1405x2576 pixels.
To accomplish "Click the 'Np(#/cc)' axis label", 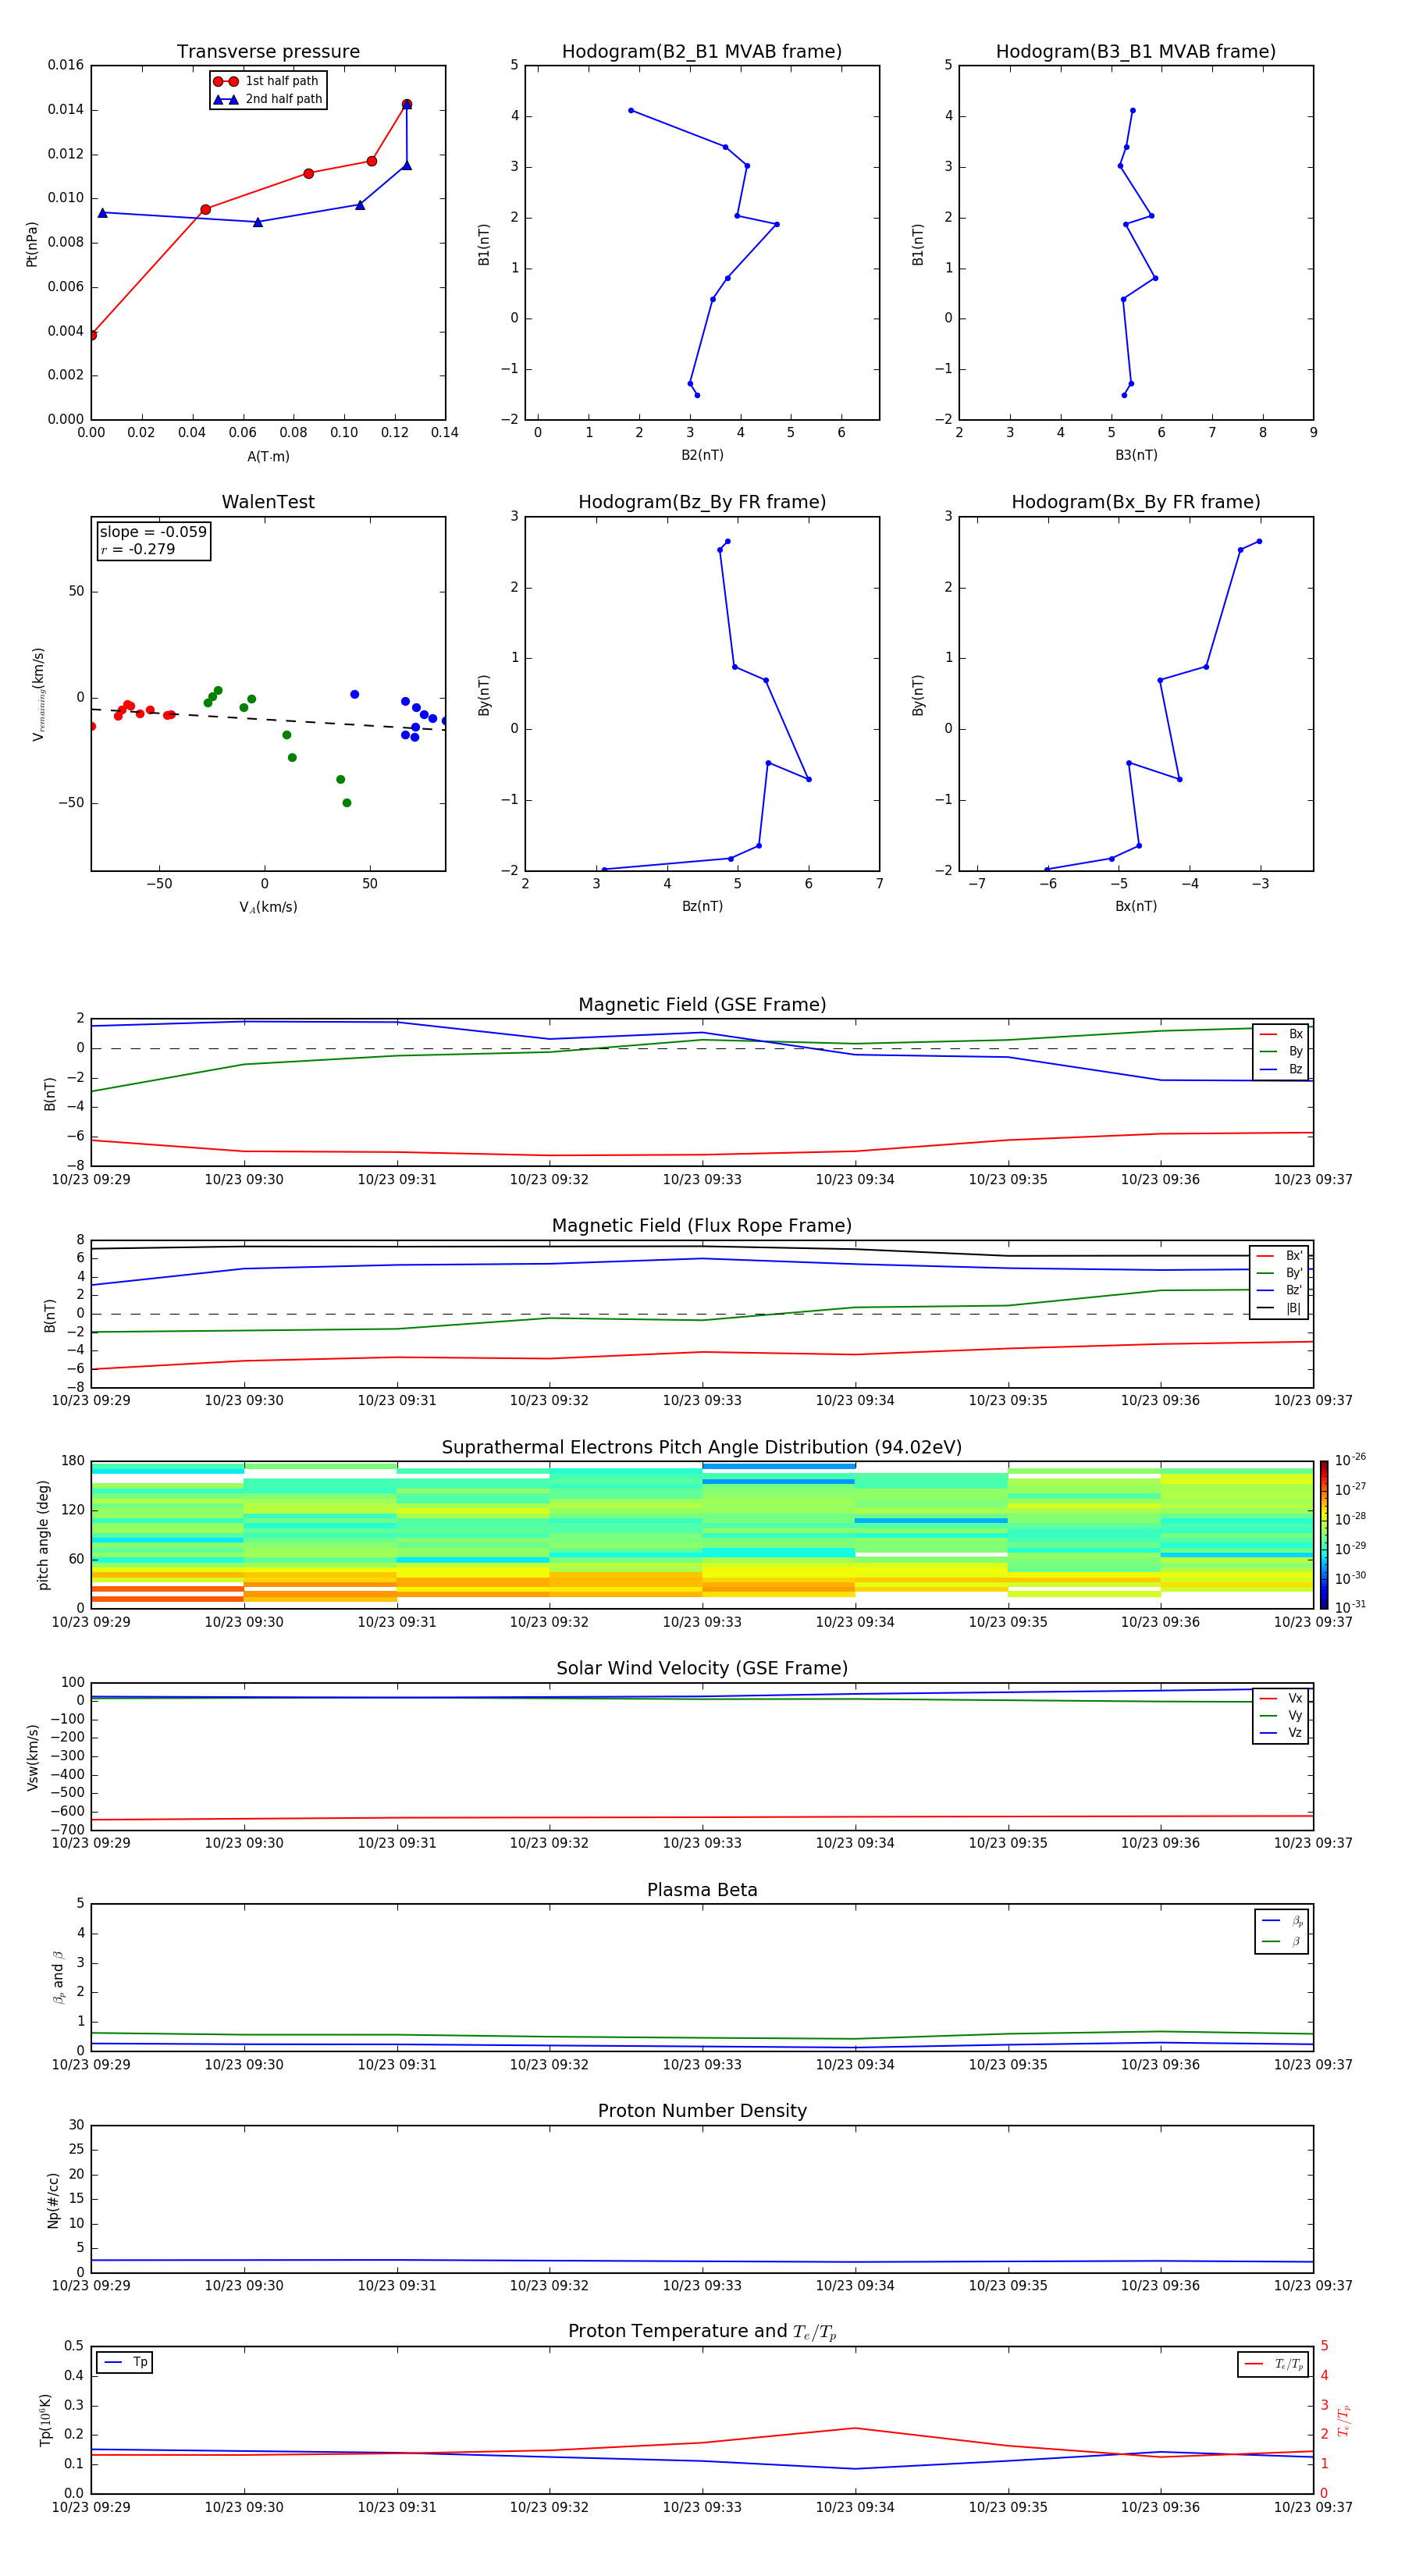I will coord(53,2199).
